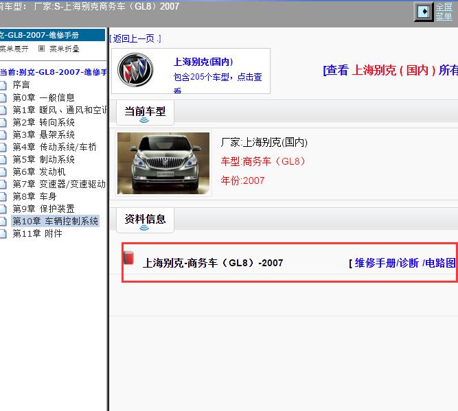Open the 维修手册/诊断 link
The height and width of the screenshot is (411, 458).
387,263
